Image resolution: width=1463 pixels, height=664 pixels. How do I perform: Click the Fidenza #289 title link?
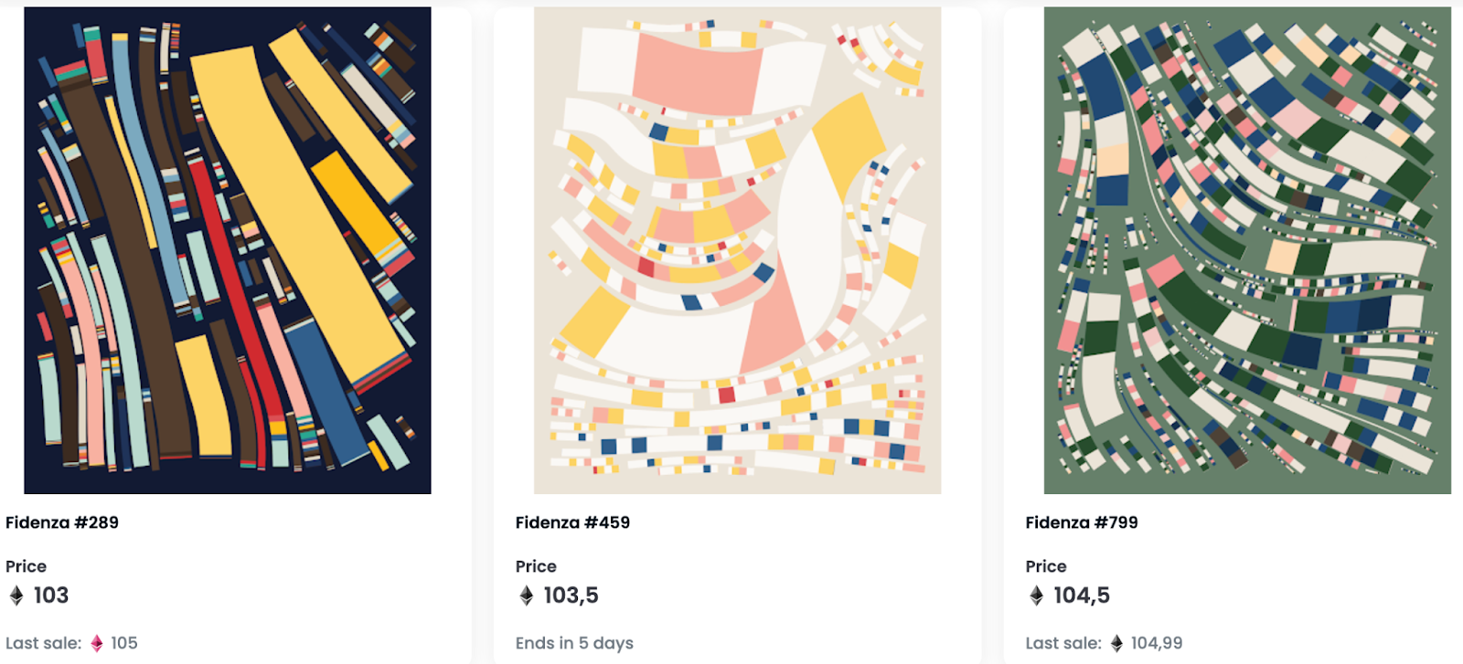pos(62,522)
